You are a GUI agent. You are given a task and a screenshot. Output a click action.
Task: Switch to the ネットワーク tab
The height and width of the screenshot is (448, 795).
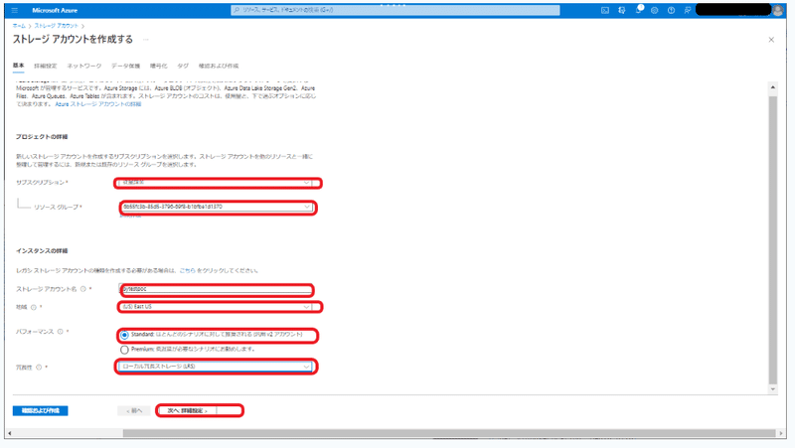[x=84, y=66]
